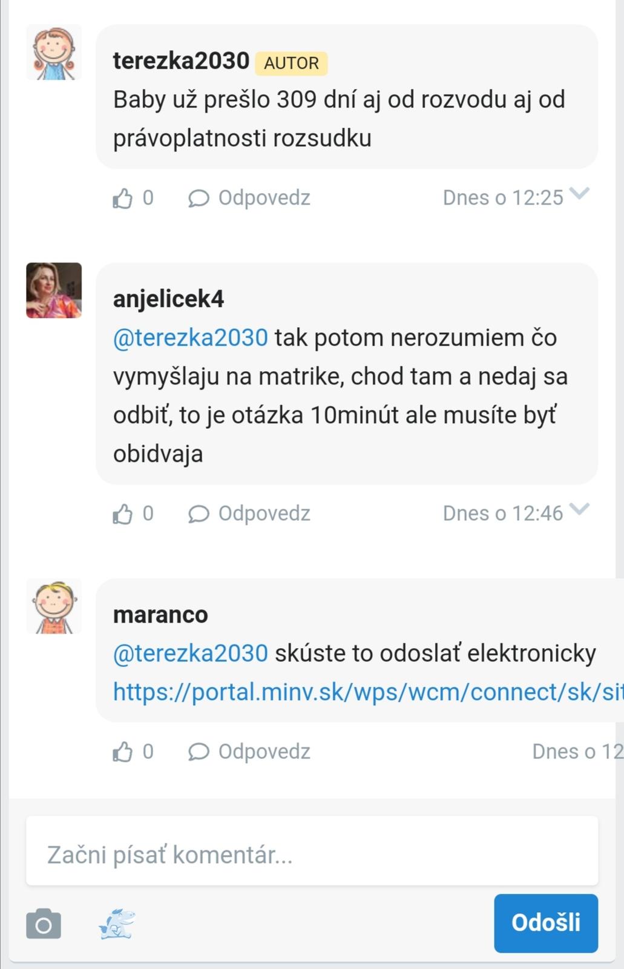Open terezka2030's avatar picture
This screenshot has width=624, height=969.
pos(54,53)
